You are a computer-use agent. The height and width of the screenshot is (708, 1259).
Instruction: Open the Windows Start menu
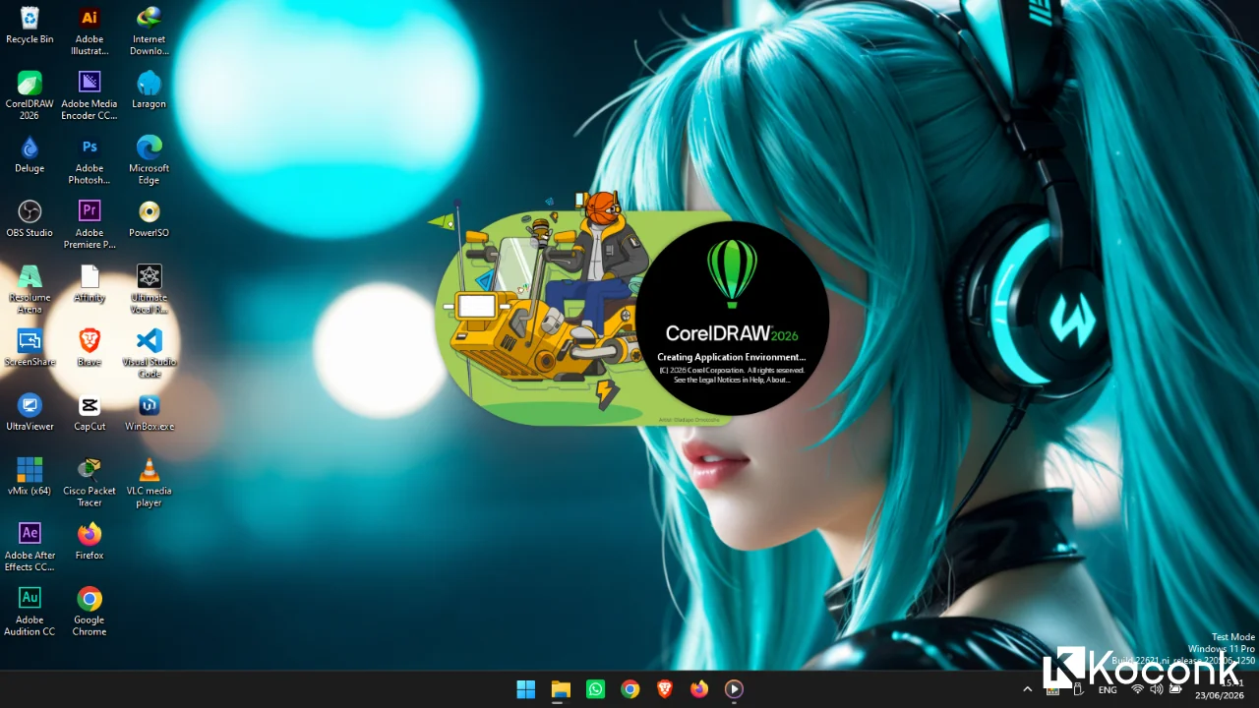click(526, 689)
